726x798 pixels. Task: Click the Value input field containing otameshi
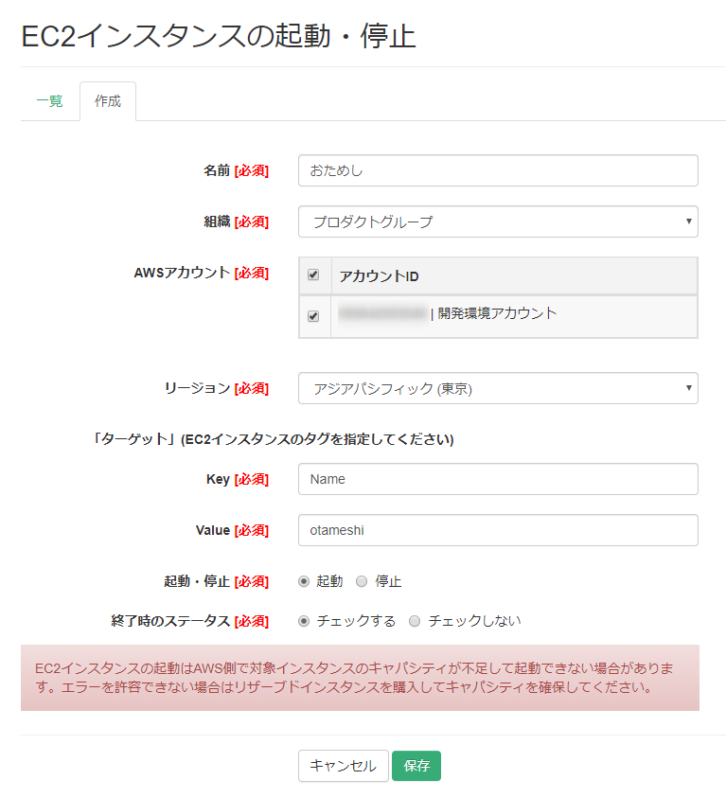tap(497, 530)
